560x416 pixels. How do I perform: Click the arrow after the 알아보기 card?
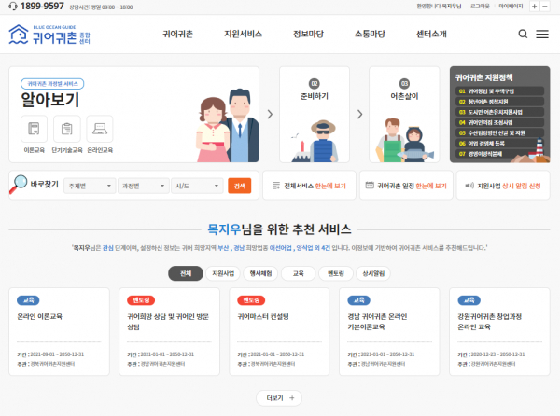[270, 114]
